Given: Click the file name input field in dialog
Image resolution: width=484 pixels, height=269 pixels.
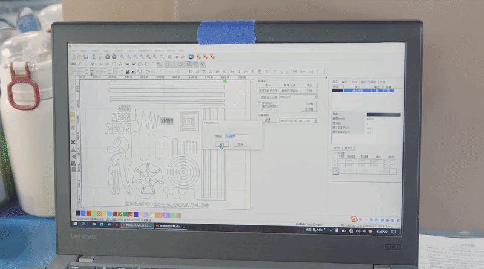Looking at the screenshot, I should (237, 137).
